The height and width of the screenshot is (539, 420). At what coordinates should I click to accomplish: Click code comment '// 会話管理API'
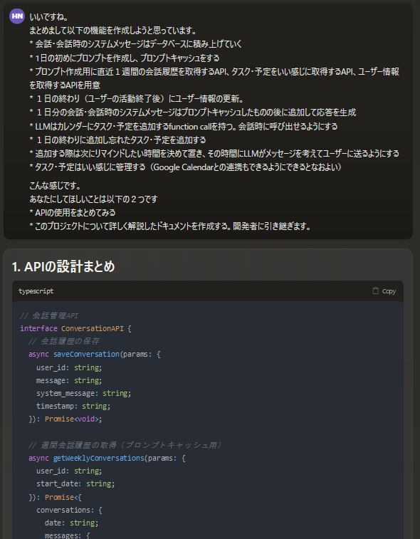49,315
